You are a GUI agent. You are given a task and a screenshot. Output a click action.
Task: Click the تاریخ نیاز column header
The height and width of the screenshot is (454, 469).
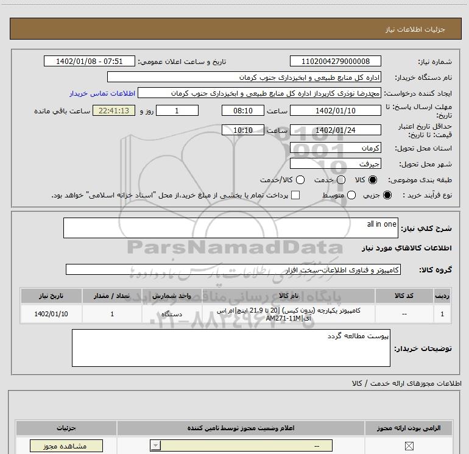tap(51, 296)
